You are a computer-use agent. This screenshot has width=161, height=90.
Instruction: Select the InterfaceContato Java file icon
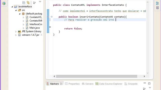tap(27, 24)
